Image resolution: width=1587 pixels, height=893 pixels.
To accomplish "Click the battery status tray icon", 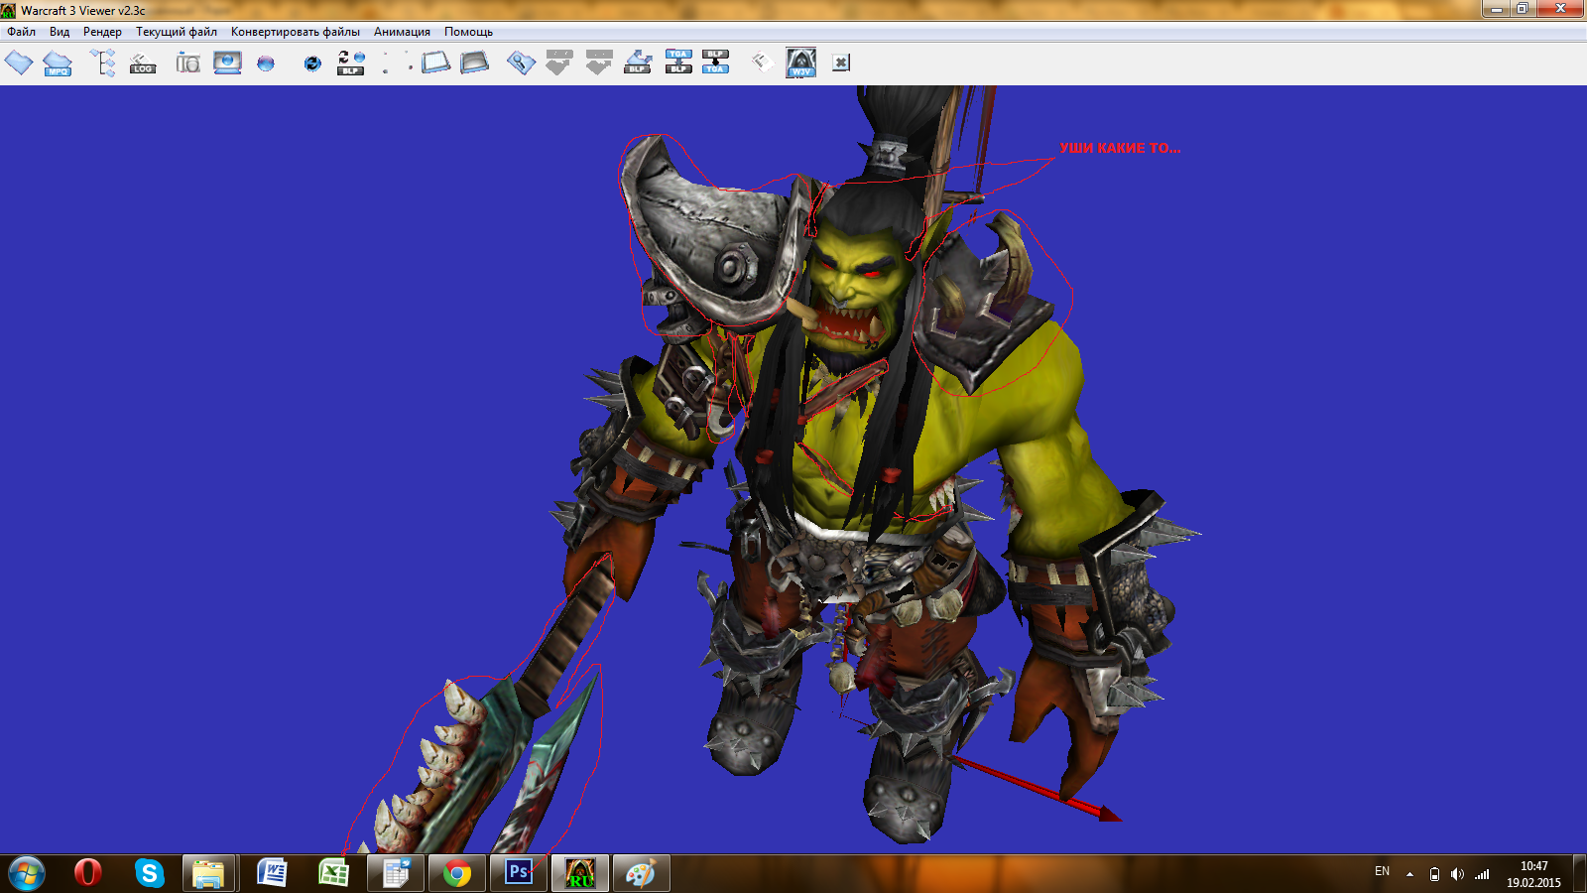I will click(x=1434, y=874).
